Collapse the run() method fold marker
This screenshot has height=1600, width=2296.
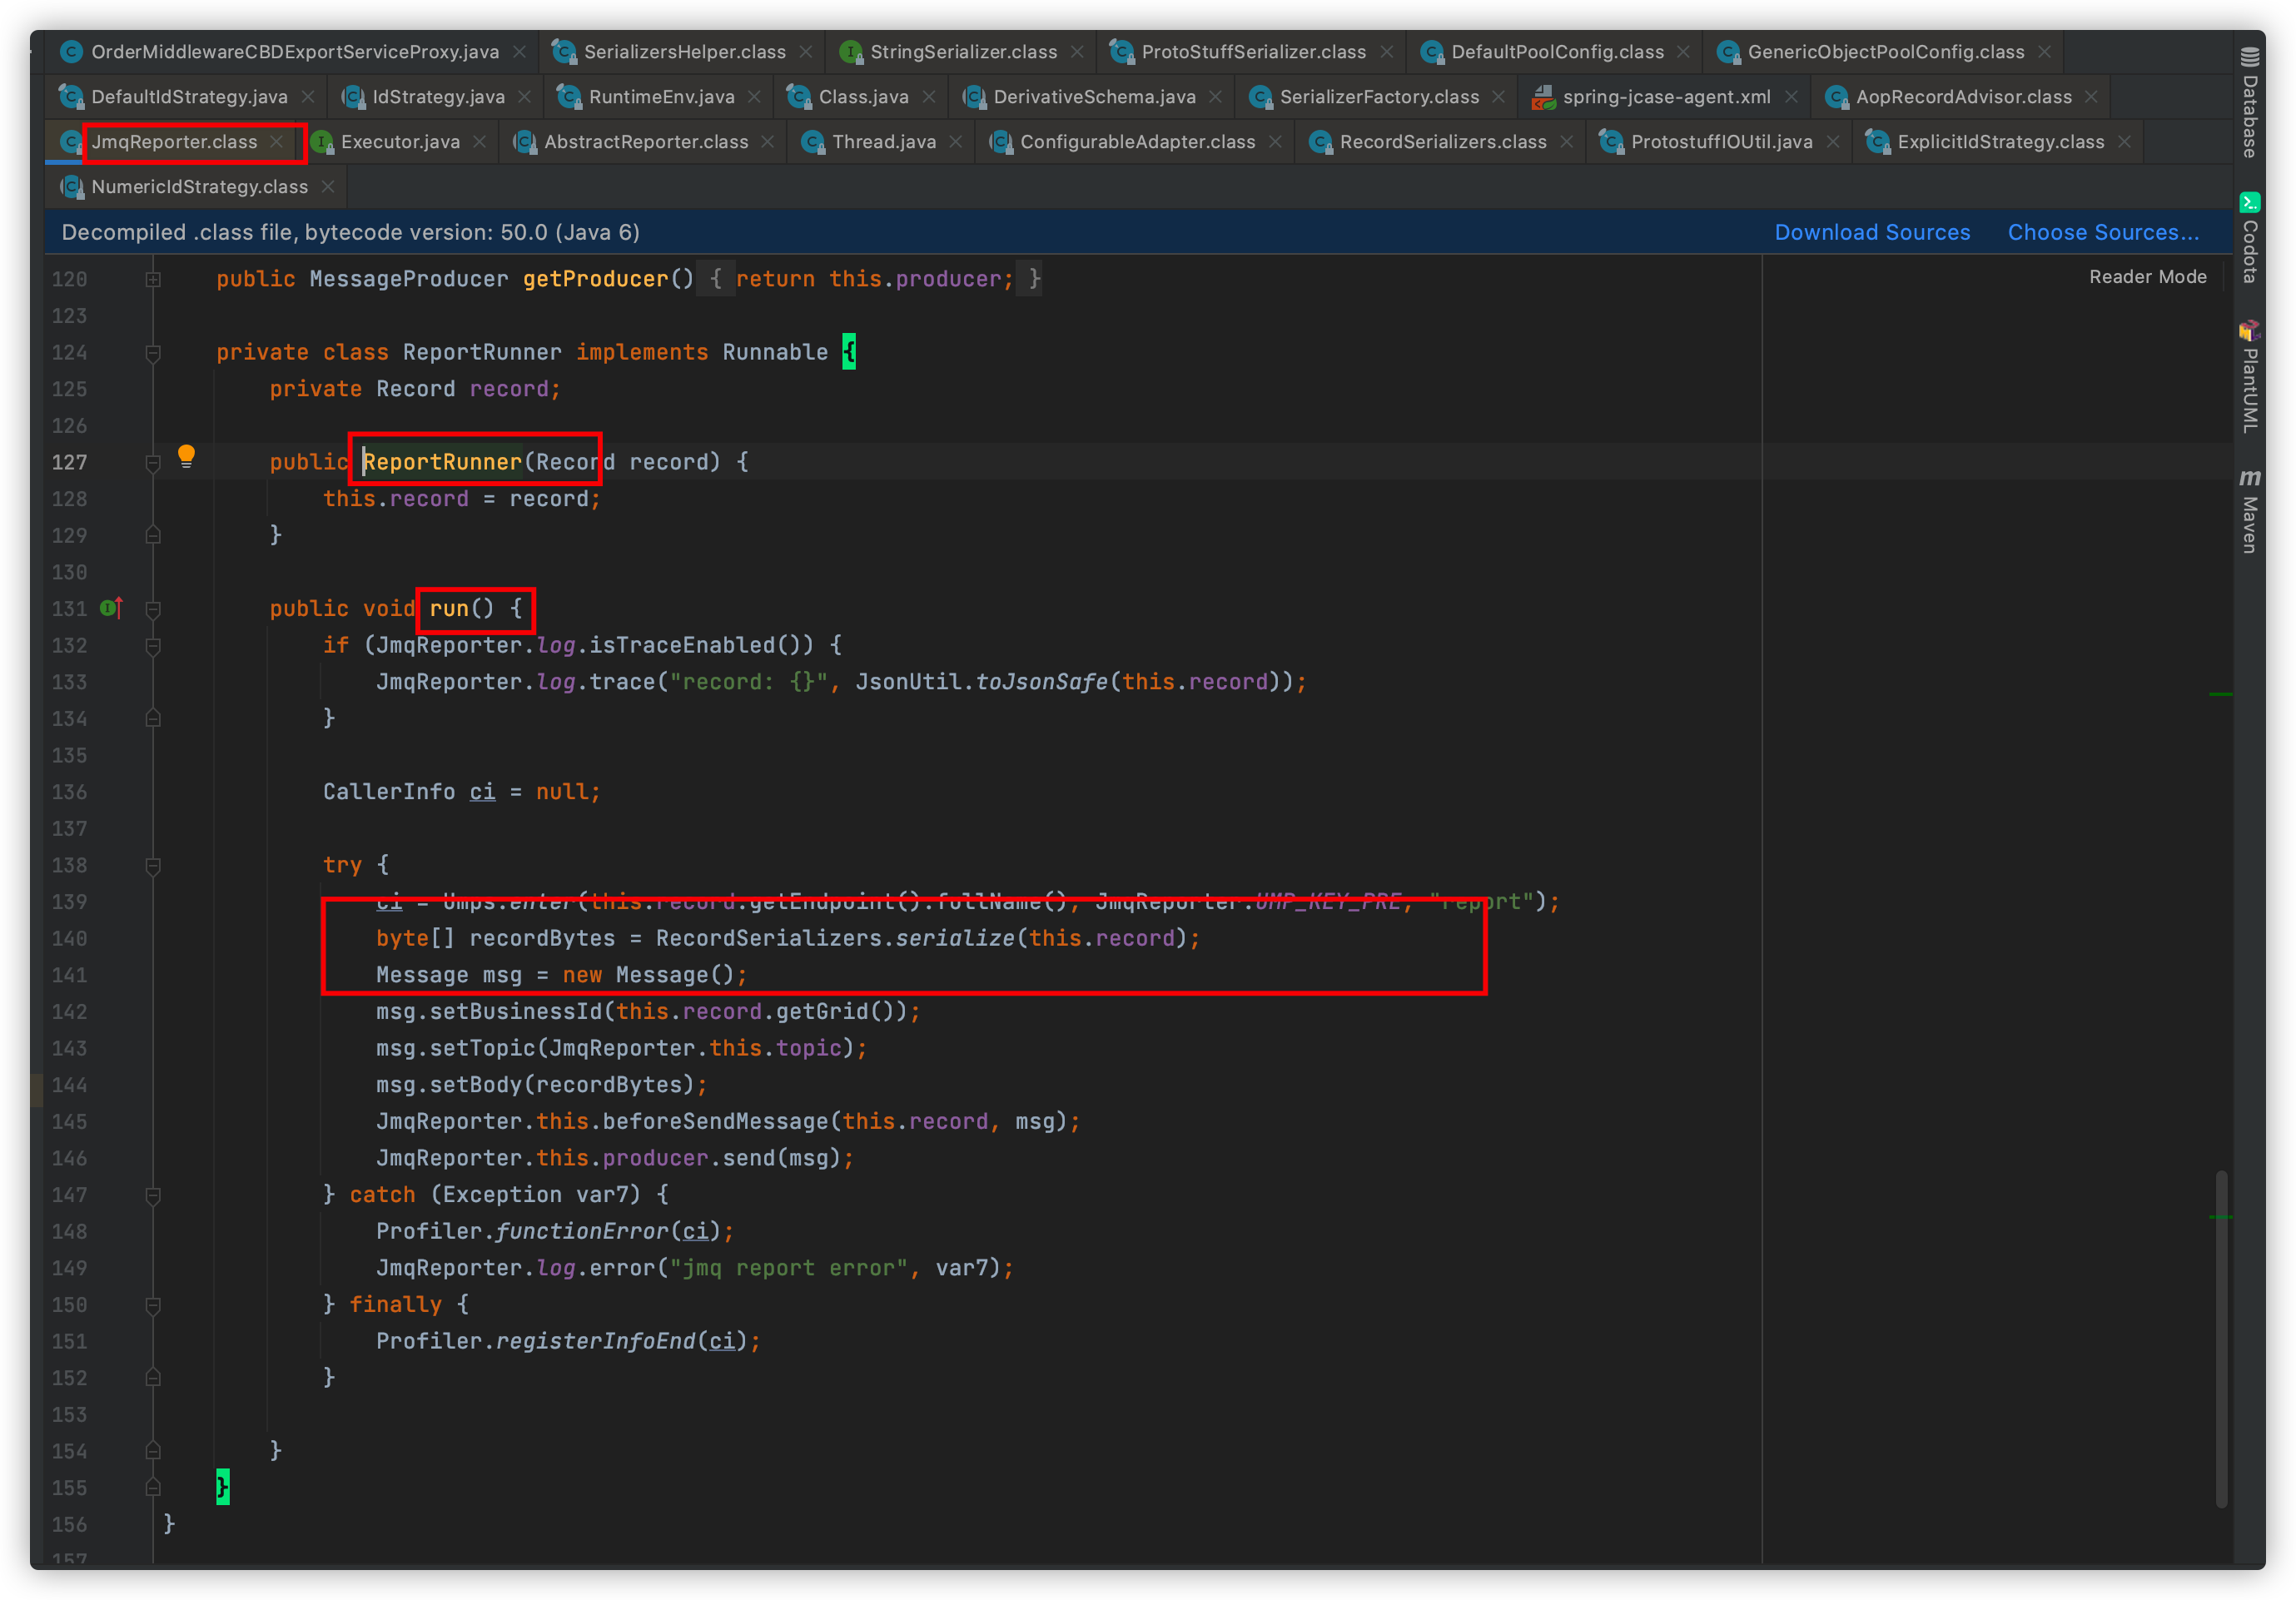point(153,609)
